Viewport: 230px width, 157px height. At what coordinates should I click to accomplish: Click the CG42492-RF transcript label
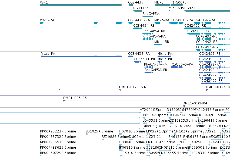click(206, 42)
